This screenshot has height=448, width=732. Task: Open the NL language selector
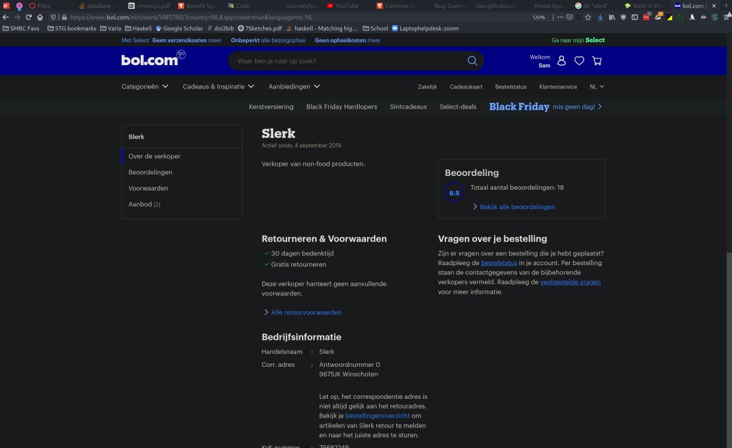click(596, 87)
